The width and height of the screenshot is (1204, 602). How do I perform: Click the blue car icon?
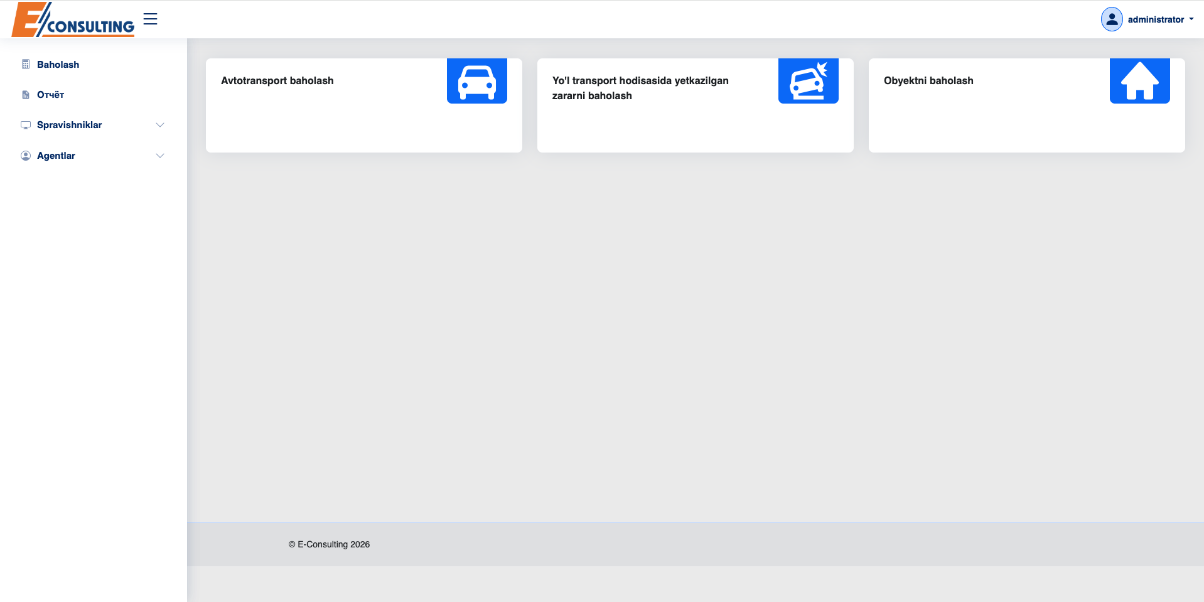click(x=477, y=81)
